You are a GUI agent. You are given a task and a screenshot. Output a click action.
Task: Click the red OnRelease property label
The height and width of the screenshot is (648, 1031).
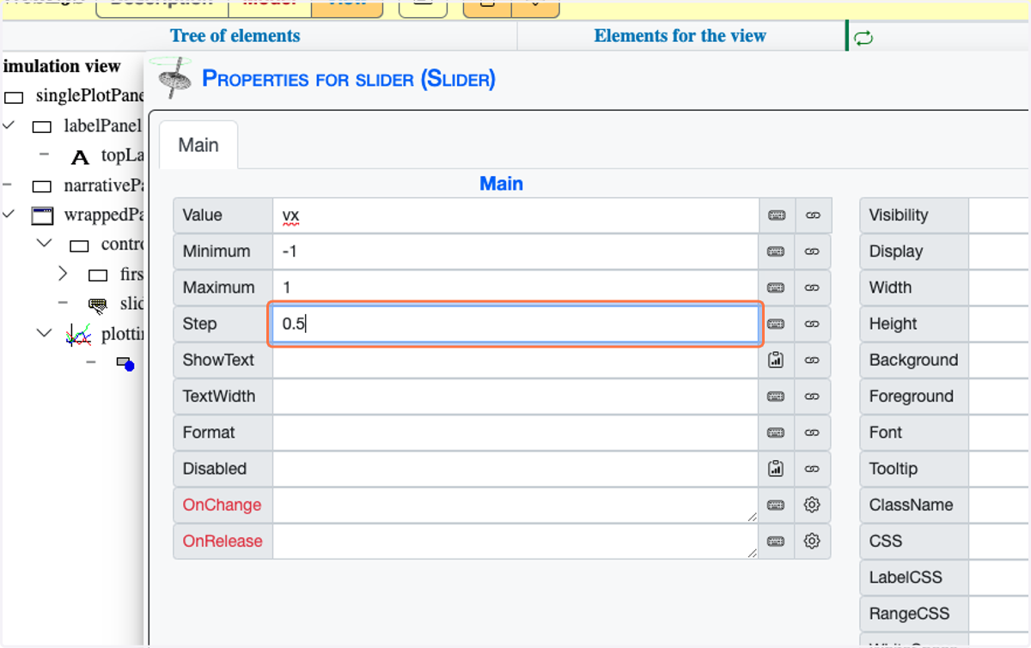pos(223,541)
